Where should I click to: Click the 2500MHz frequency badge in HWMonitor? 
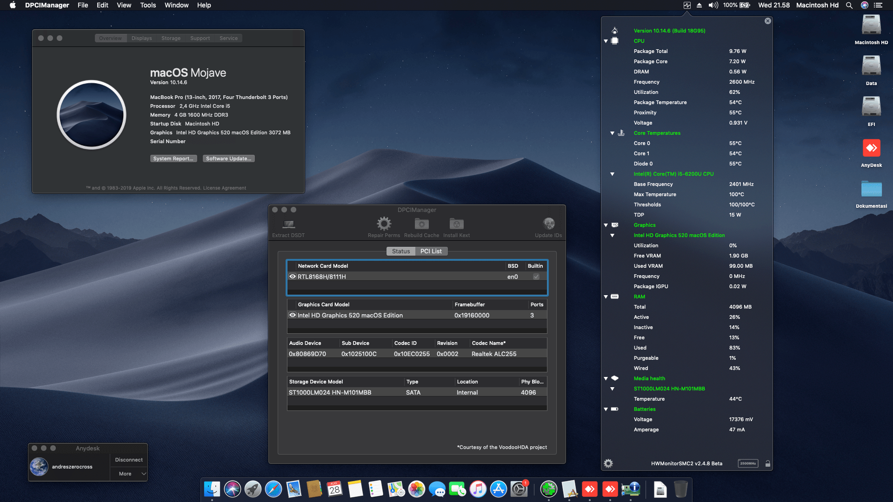[x=748, y=463]
